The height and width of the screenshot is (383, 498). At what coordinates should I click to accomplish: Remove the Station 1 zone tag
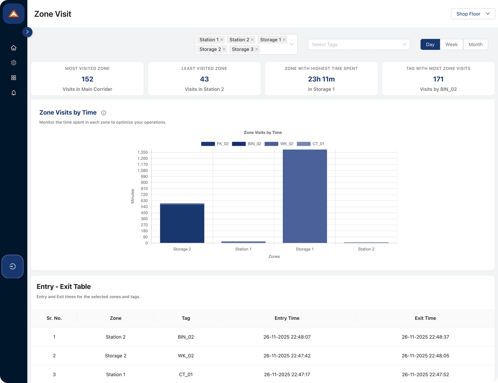(x=222, y=40)
